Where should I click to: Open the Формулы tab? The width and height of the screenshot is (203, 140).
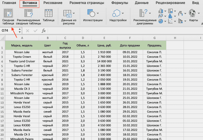(x=119, y=3)
